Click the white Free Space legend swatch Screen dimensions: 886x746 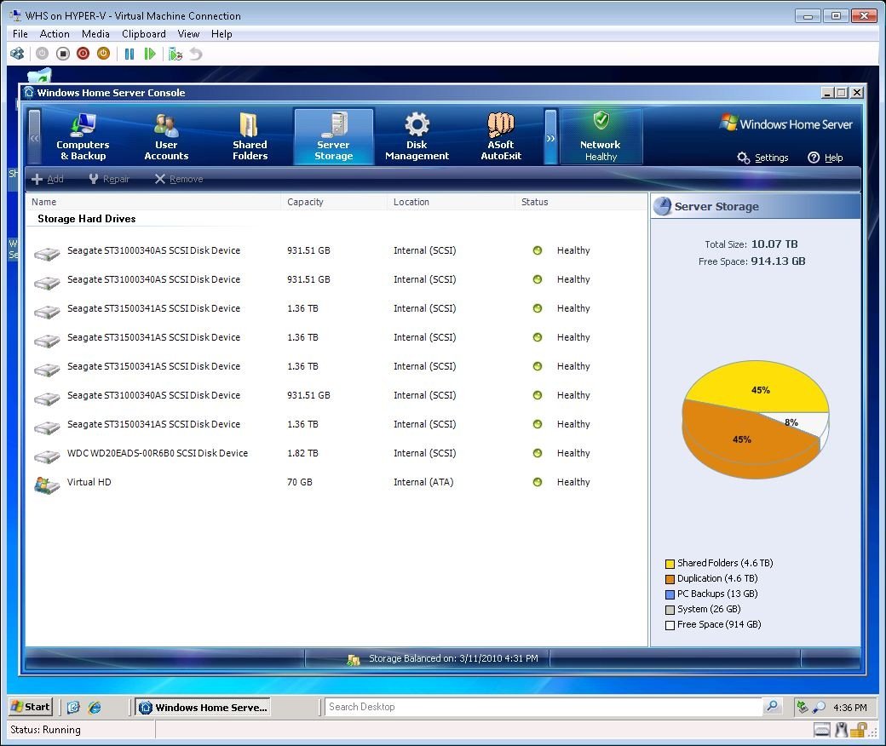tap(670, 625)
